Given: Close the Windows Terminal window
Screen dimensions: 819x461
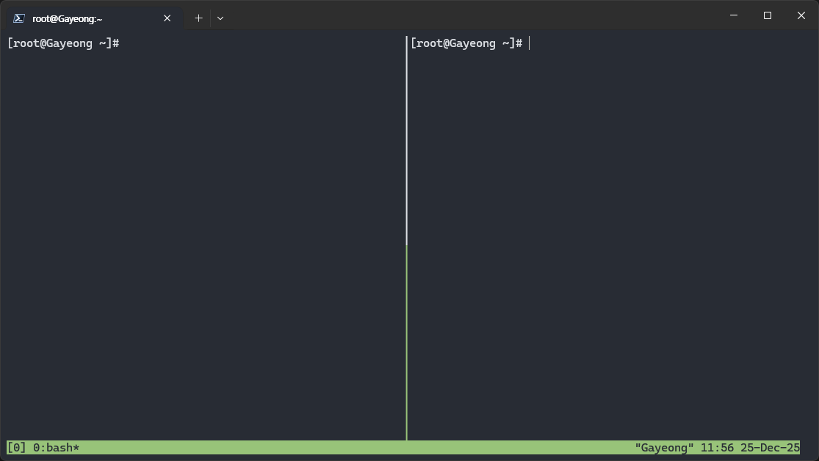Looking at the screenshot, I should [801, 15].
